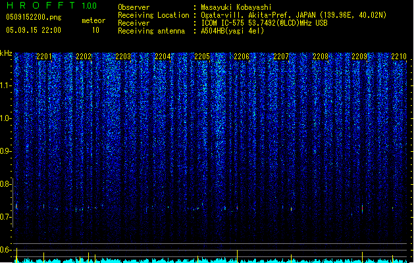Click the ICOM IC-575 receiver description
This screenshot has width=414, height=263.
pos(264,23)
